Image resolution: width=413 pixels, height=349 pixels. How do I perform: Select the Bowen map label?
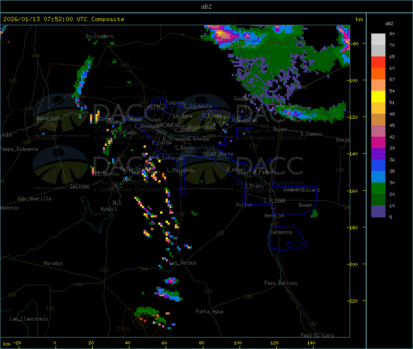pos(305,205)
